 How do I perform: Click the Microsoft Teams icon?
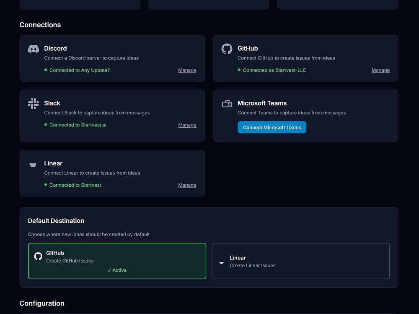(227, 104)
